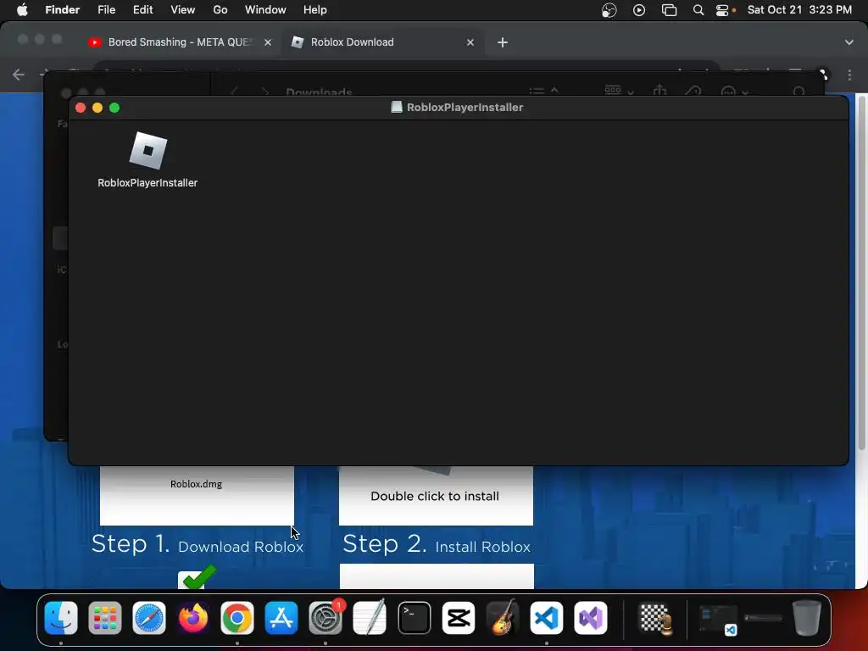Viewport: 868px width, 651px height.
Task: Switch to the Roblox Download tab
Action: click(x=382, y=42)
